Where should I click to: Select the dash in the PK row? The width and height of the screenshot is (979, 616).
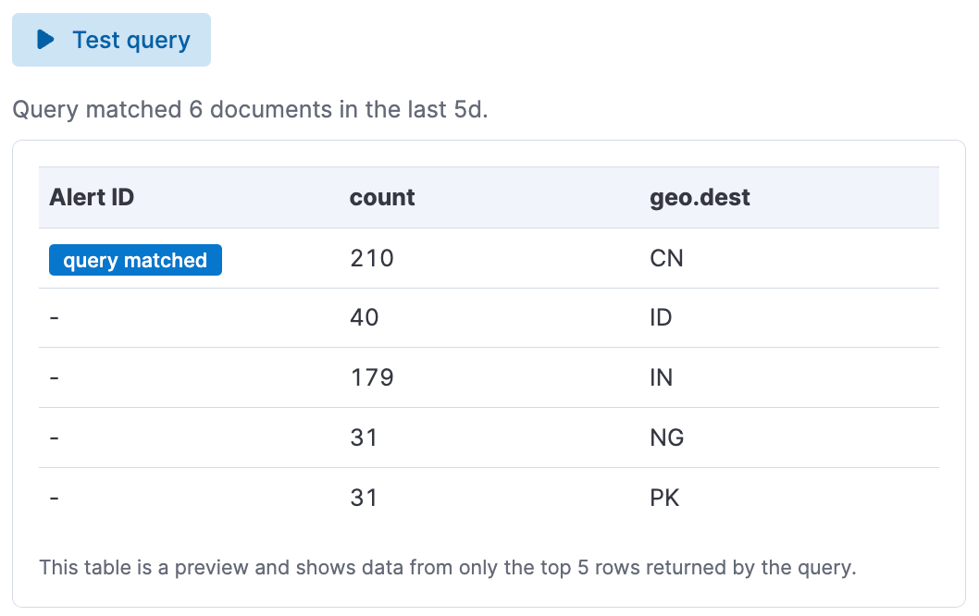pos(55,497)
